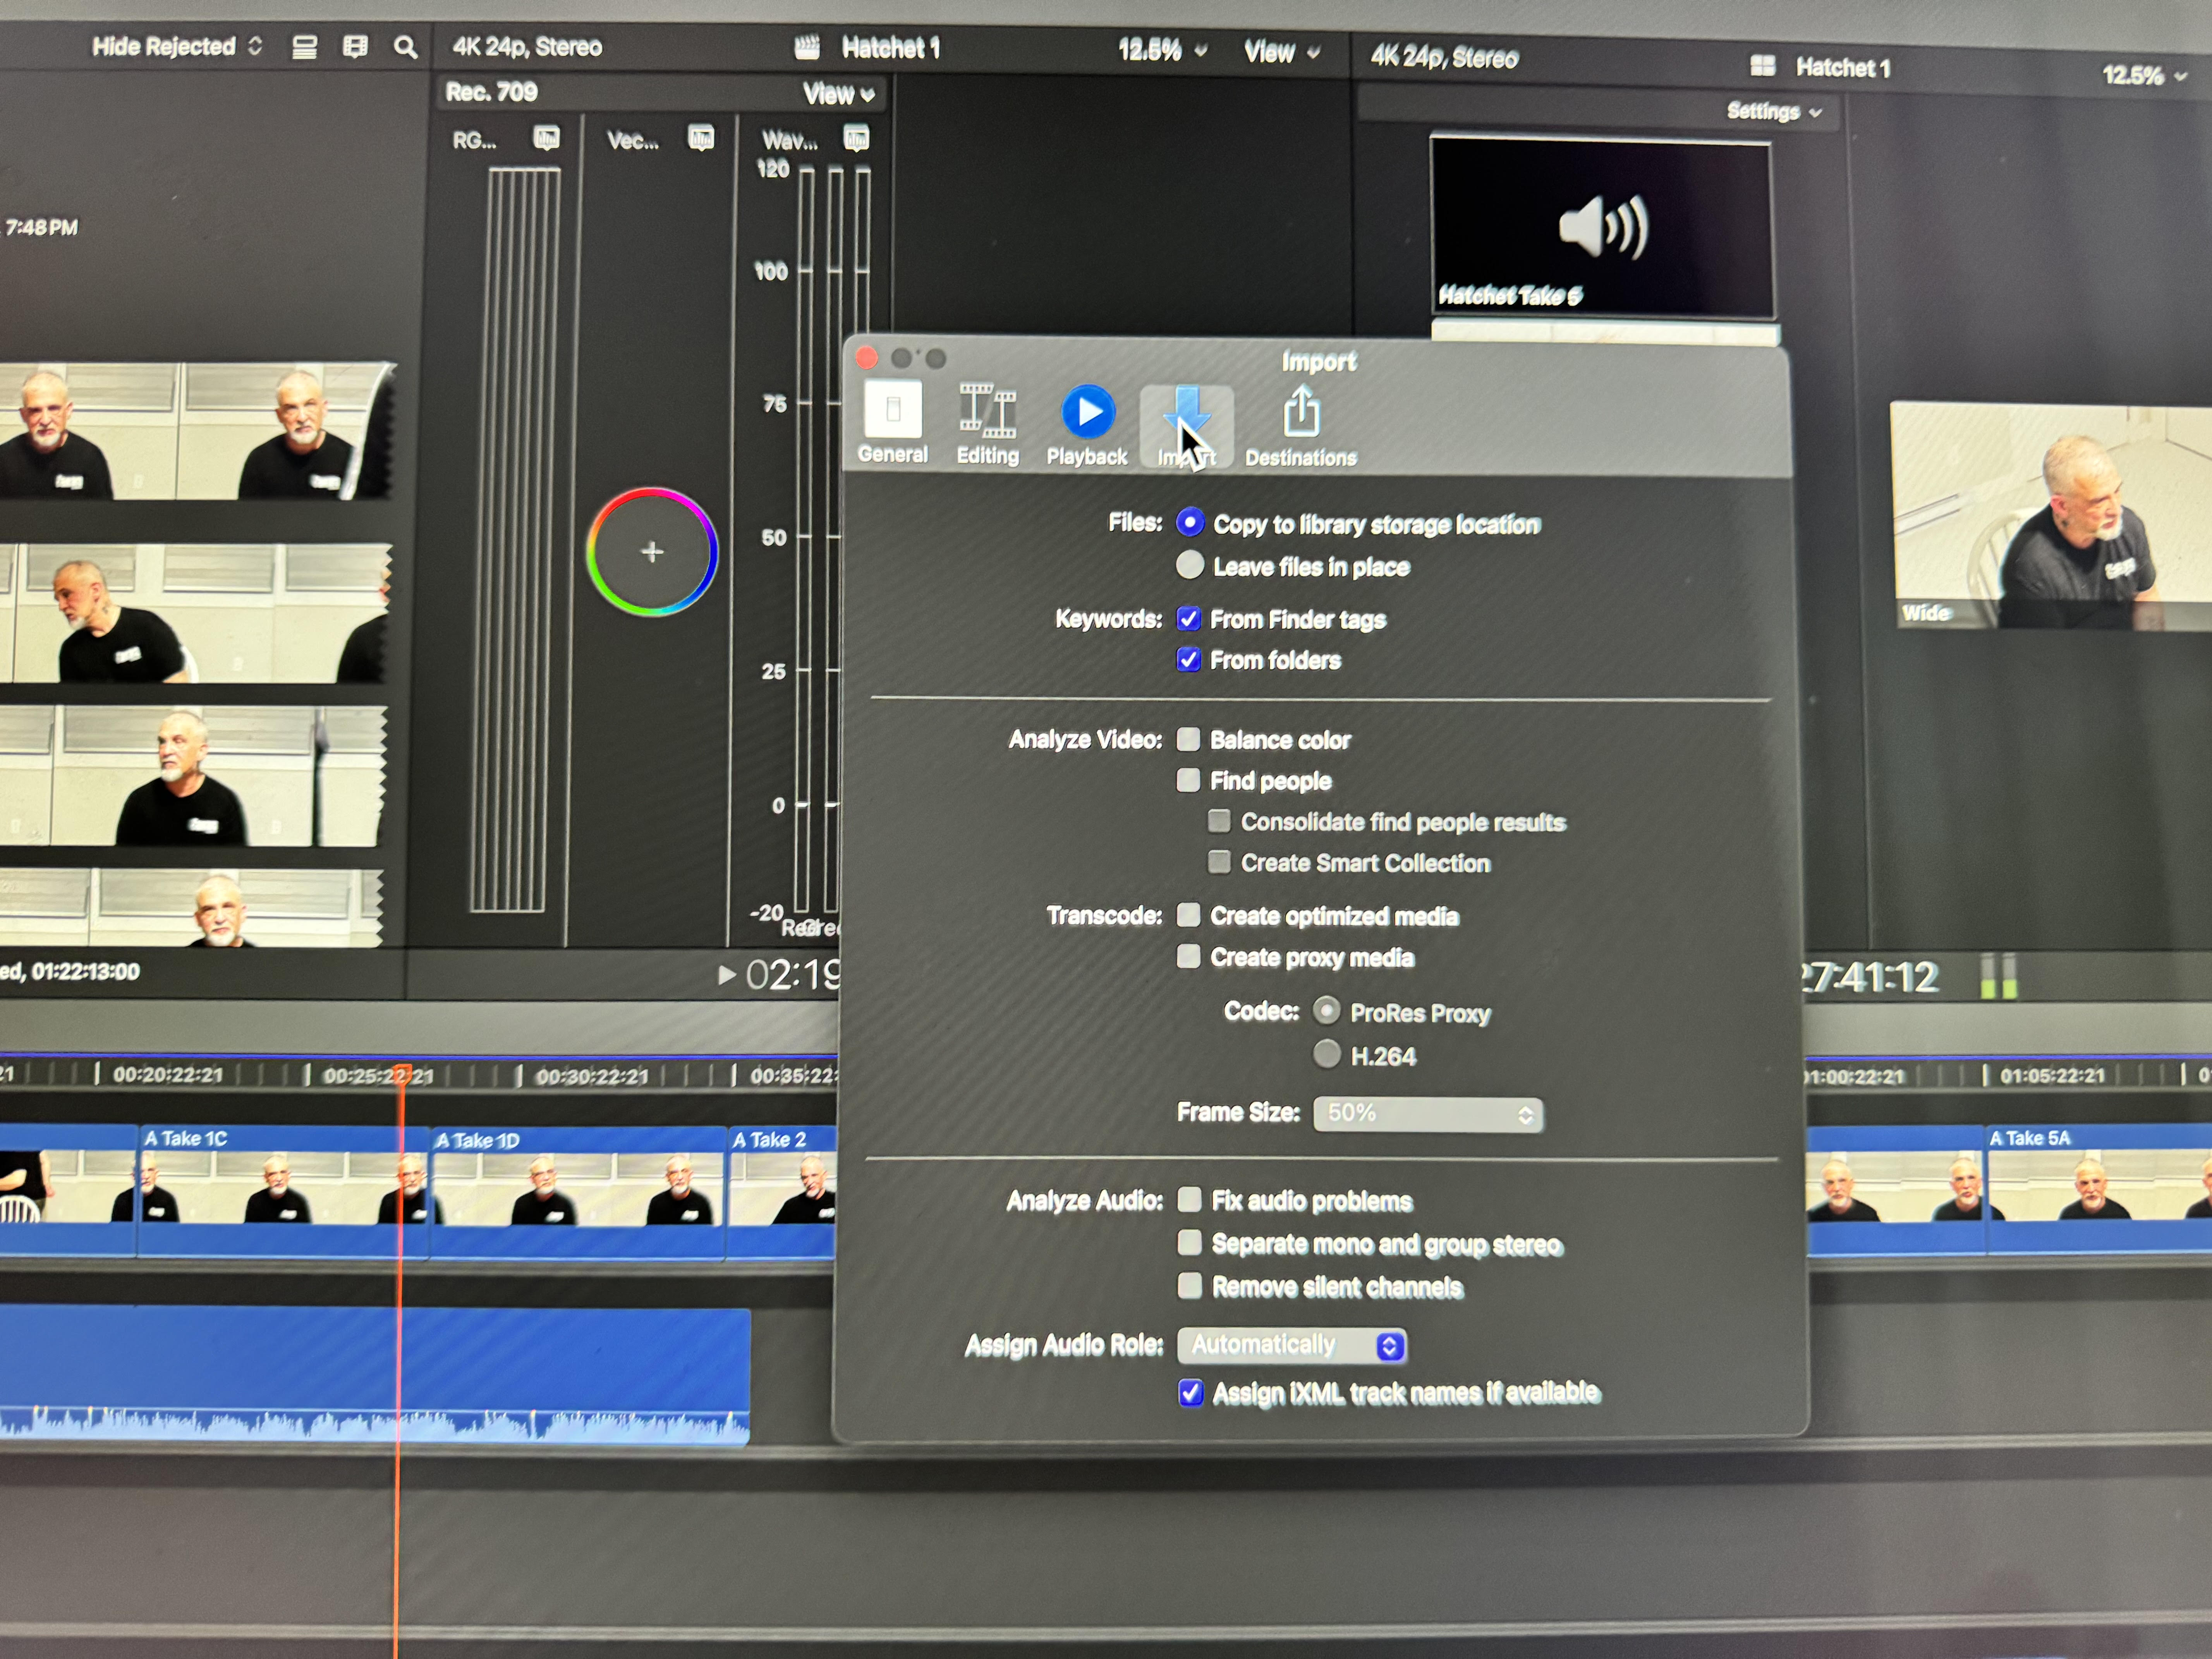Open the Frame Size 50% dropdown
Screen dimensions: 2212x1659
tap(1427, 1114)
